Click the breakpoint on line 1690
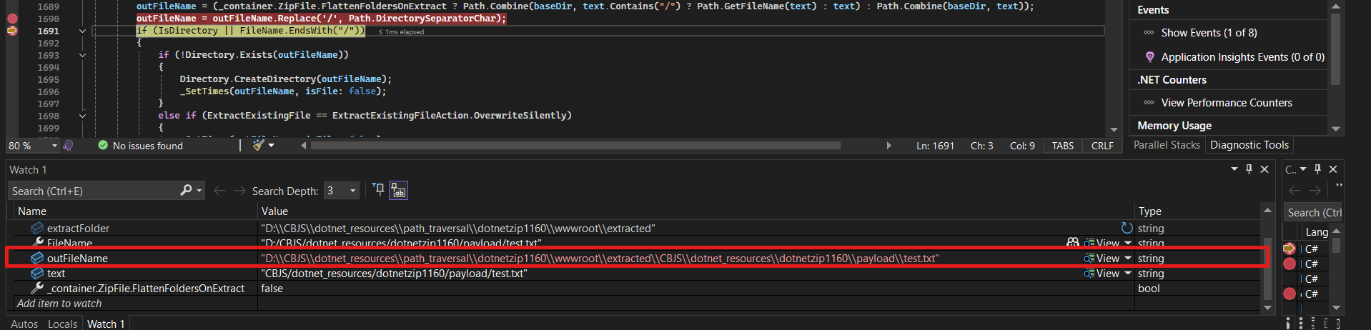 [x=12, y=19]
